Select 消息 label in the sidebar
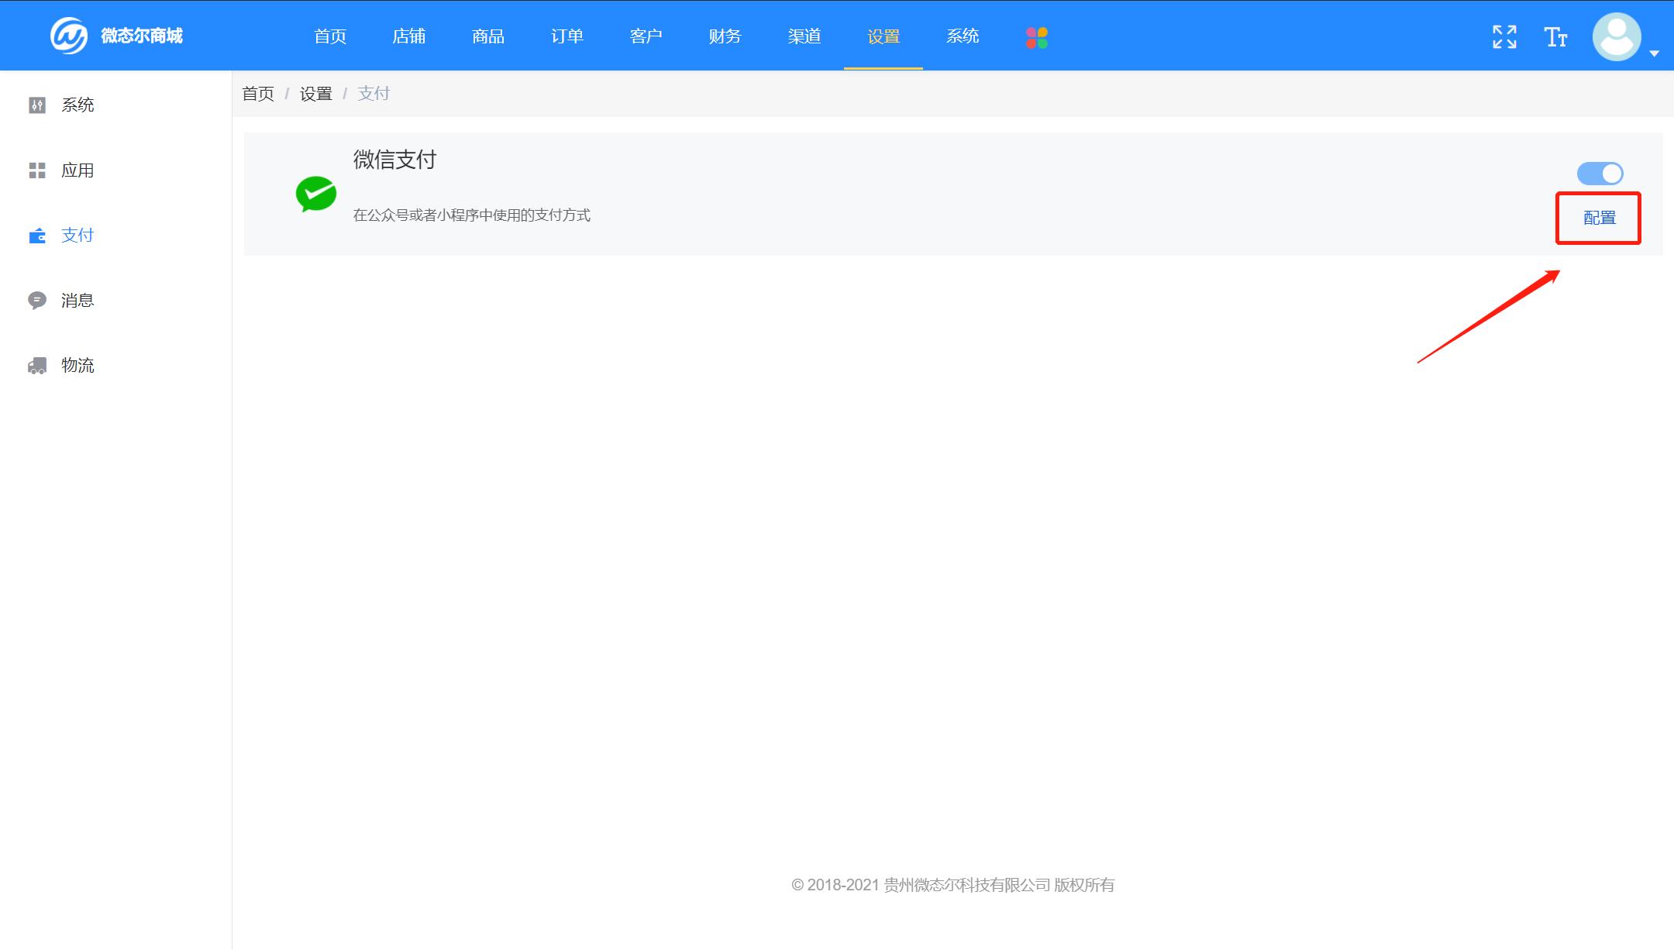1674x950 pixels. pos(77,300)
